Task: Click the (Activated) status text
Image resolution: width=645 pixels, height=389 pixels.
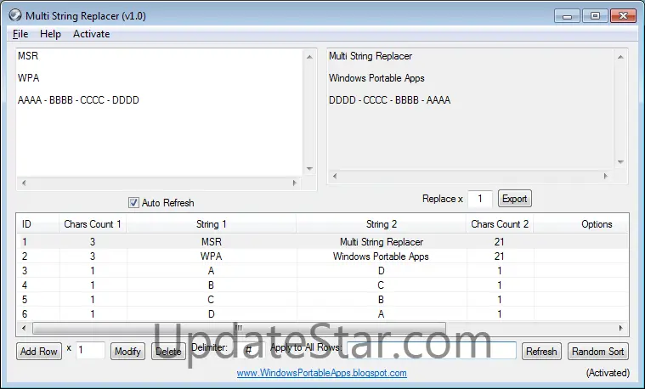Action: 608,373
